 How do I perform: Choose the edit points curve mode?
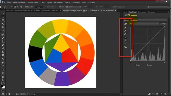pos(125,37)
